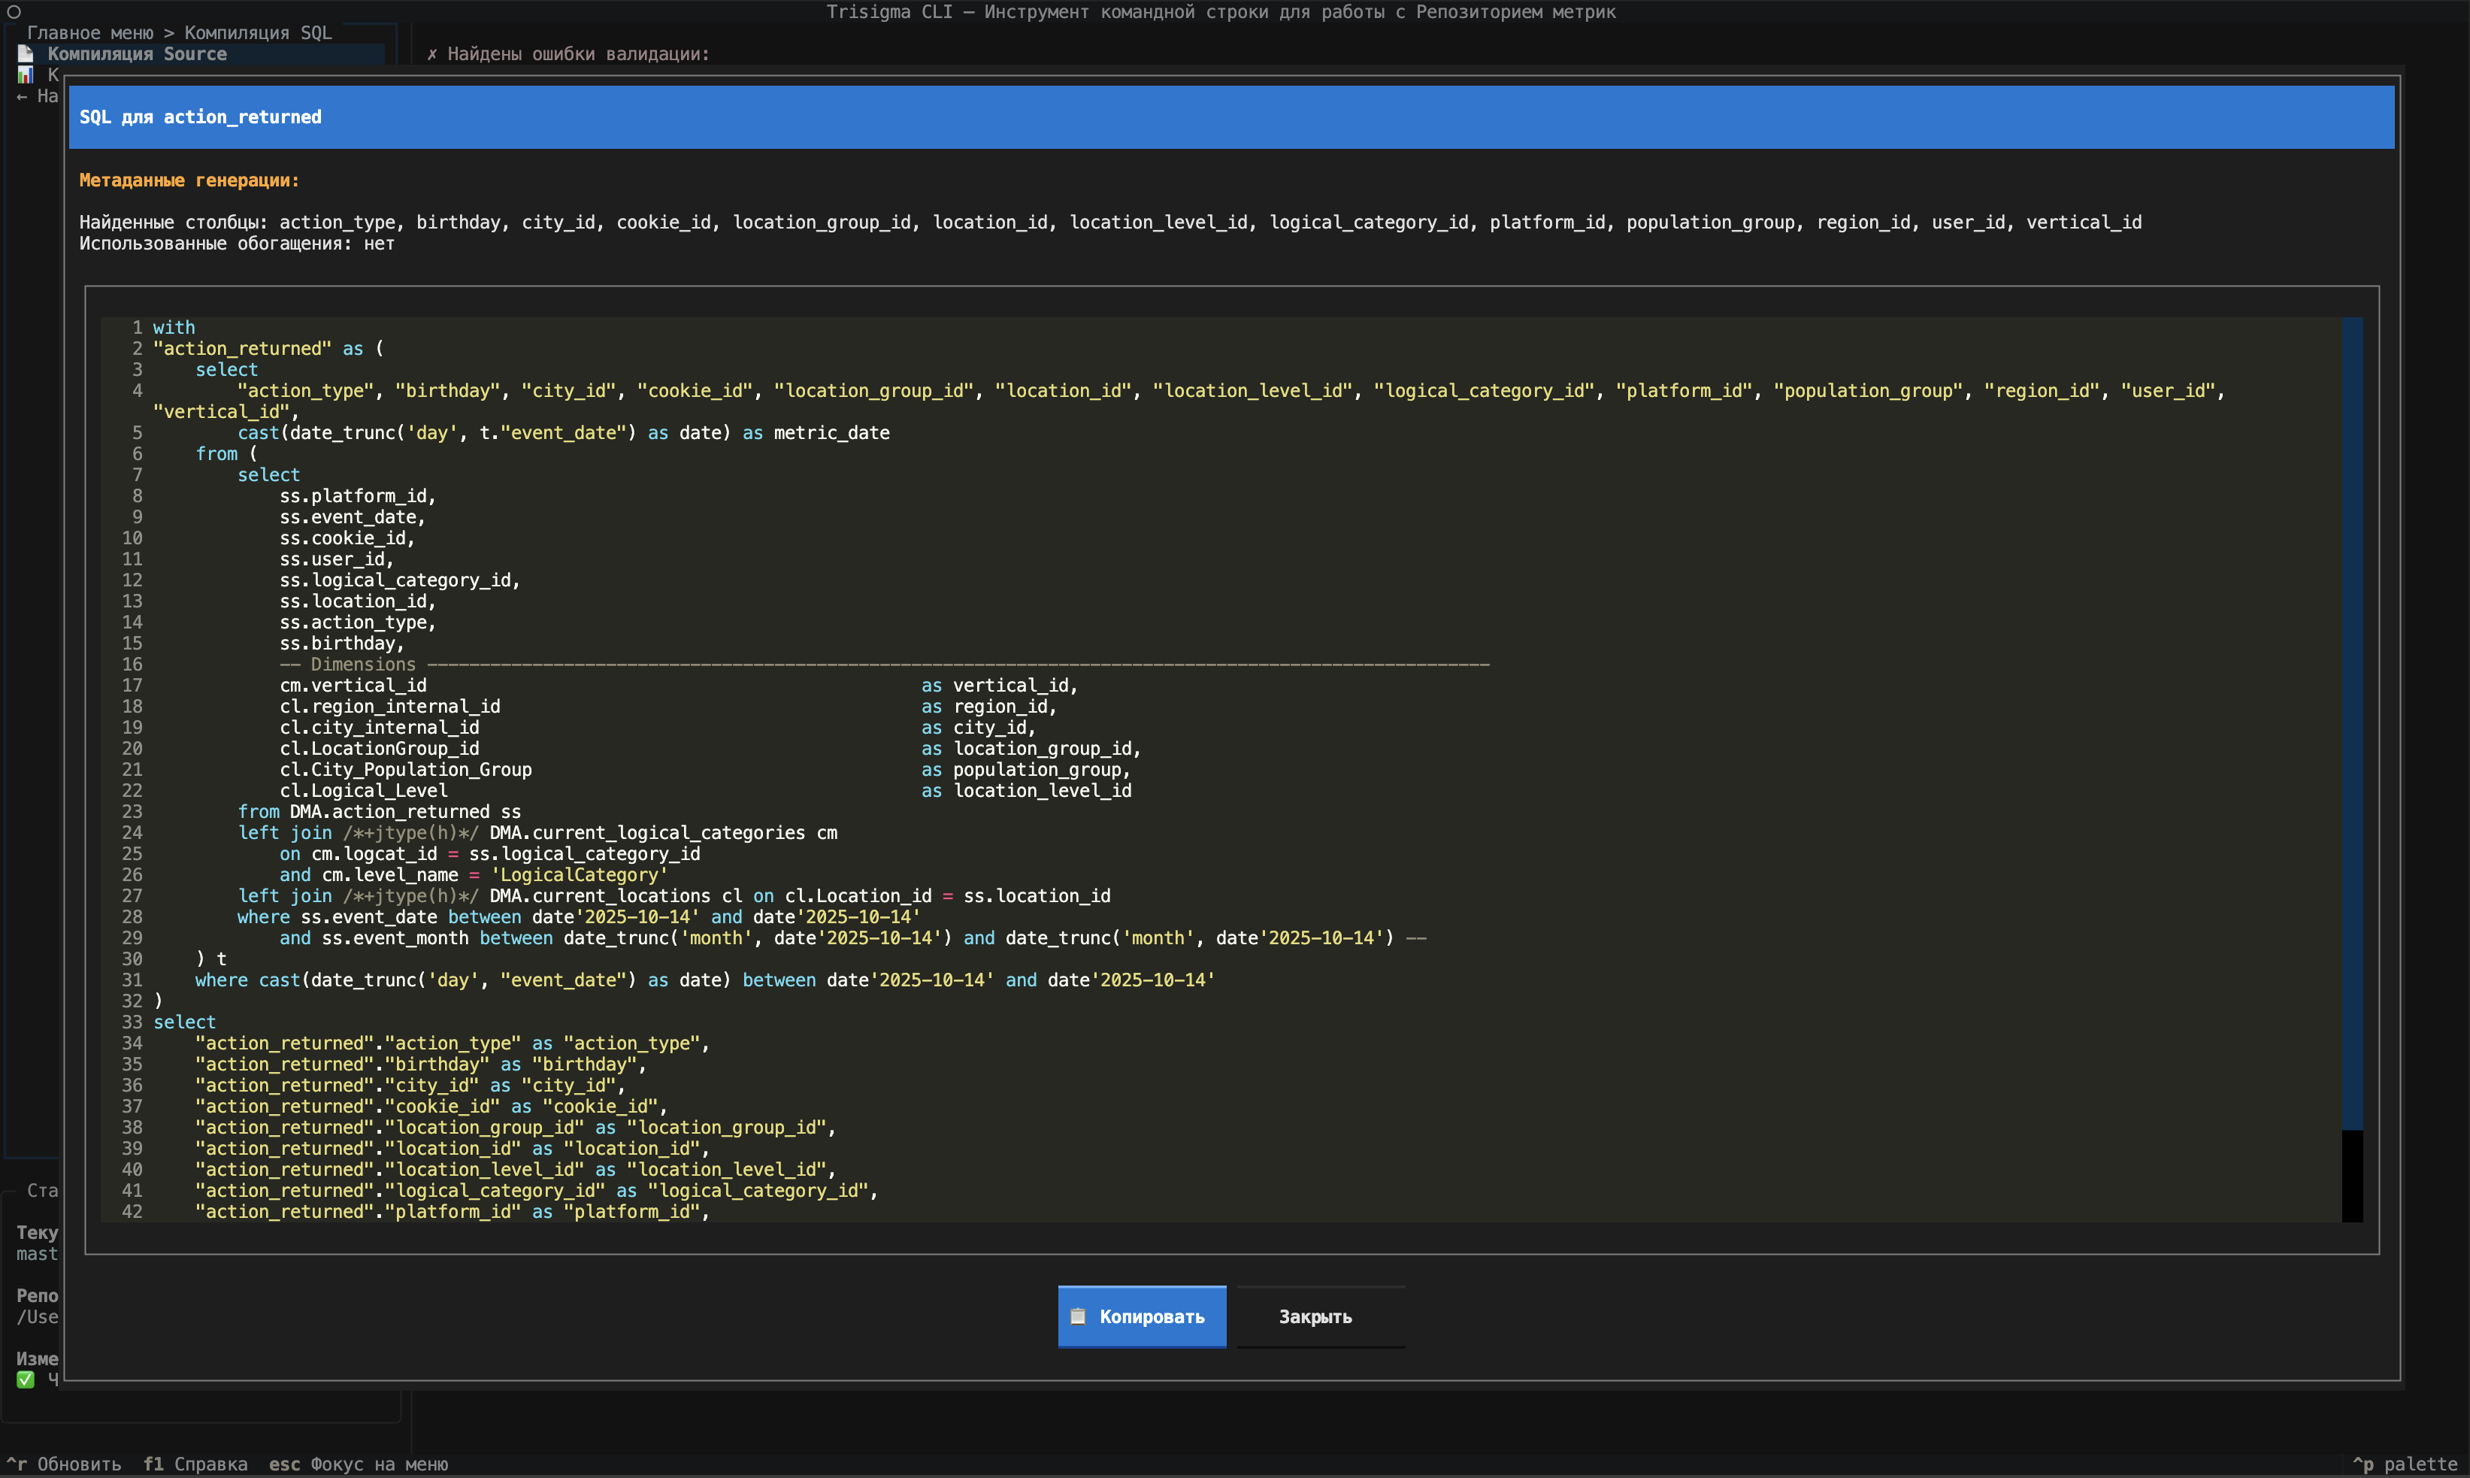Click Главное меню in the breadcrumb path
The image size is (2470, 1478).
tap(91, 32)
